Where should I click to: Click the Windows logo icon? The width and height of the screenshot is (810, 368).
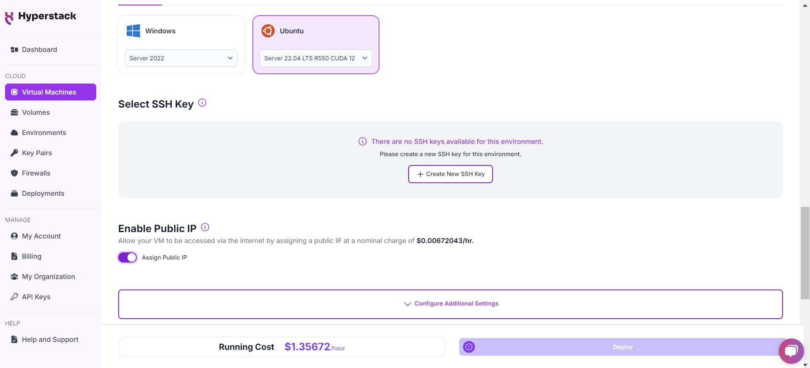click(133, 31)
